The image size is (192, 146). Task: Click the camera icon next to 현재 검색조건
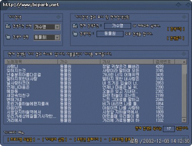tap(75, 26)
